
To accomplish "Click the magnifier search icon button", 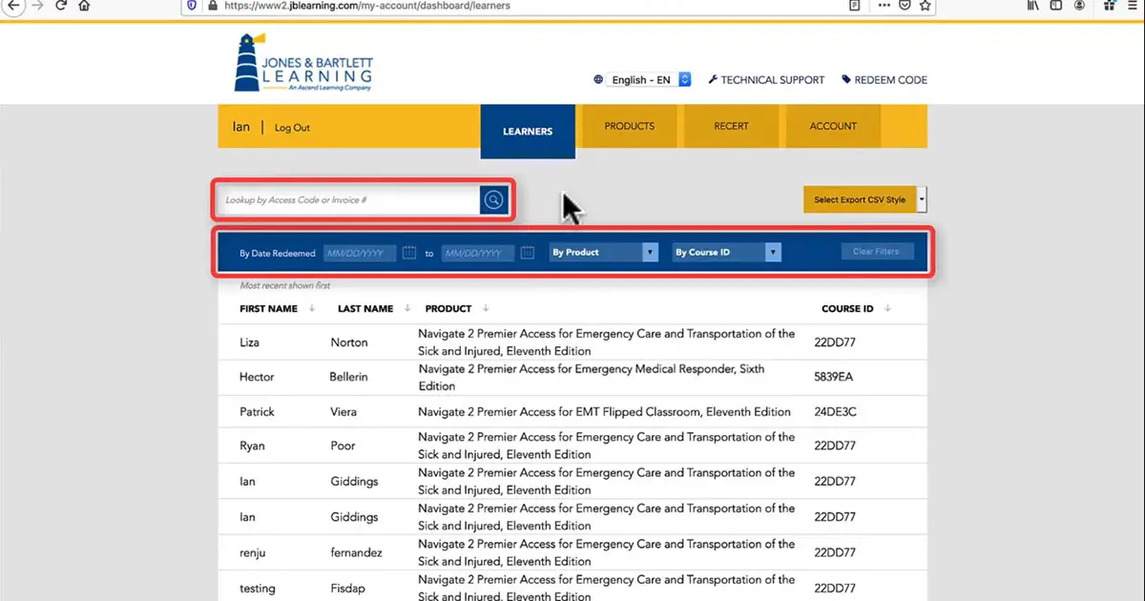I will 493,200.
